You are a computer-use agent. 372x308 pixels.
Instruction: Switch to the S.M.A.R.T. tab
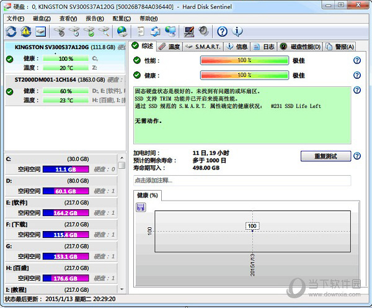pyautogui.click(x=203, y=47)
